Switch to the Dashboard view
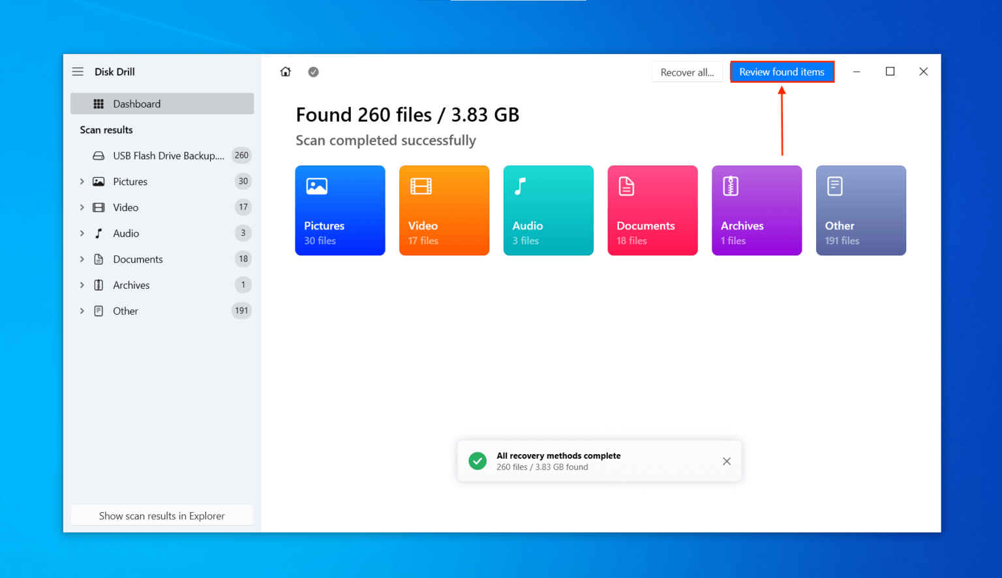The image size is (1002, 578). 136,104
